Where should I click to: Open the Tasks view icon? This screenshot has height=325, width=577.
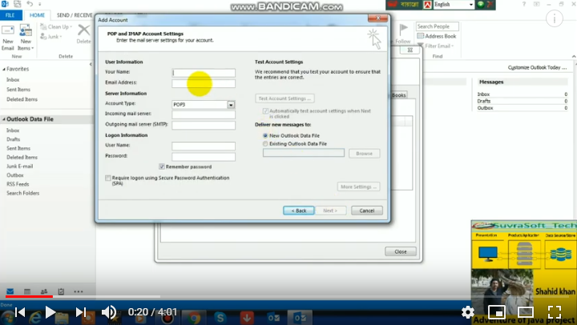tap(61, 291)
